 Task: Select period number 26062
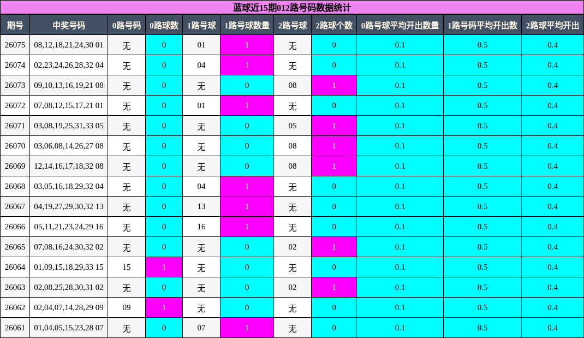pos(15,307)
